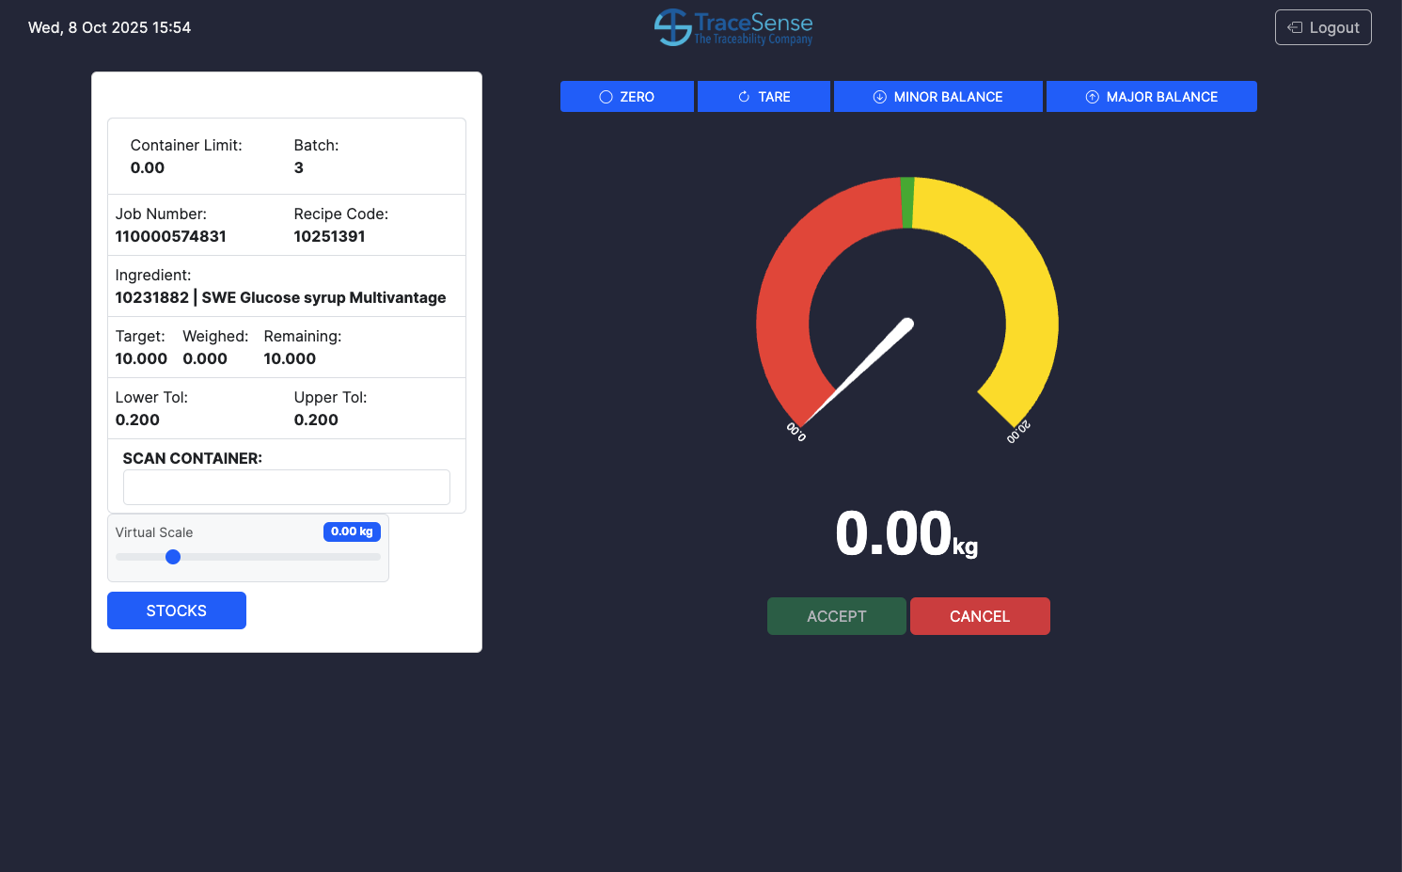Cancel the weighing with the CANCEL button
Viewport: 1402px width, 872px height.
pos(979,616)
